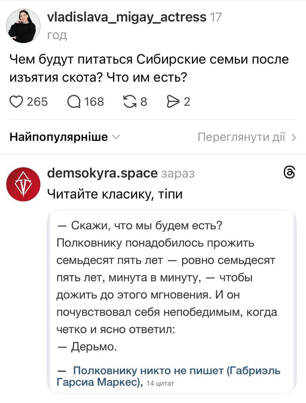The image size is (306, 403).
Task: Click the зараз reply timestamp
Action: tap(178, 173)
